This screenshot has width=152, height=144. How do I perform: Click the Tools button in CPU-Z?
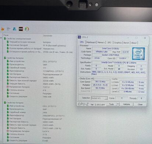pos(112,104)
